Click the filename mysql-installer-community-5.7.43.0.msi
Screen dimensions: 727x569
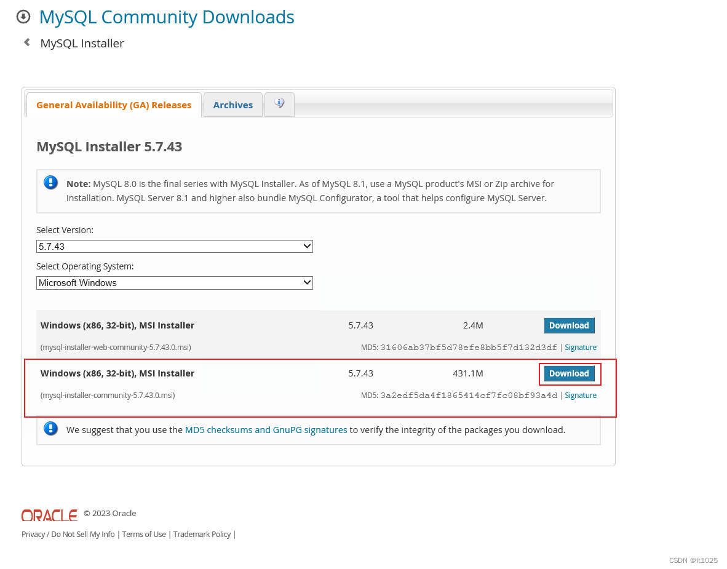pos(108,395)
